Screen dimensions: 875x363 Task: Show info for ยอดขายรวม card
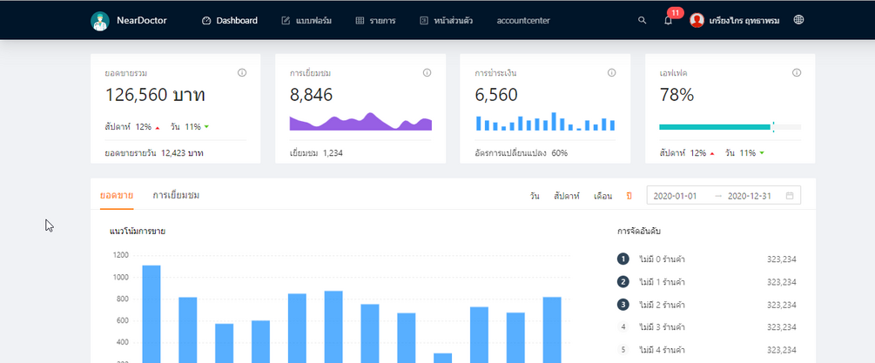coord(242,72)
